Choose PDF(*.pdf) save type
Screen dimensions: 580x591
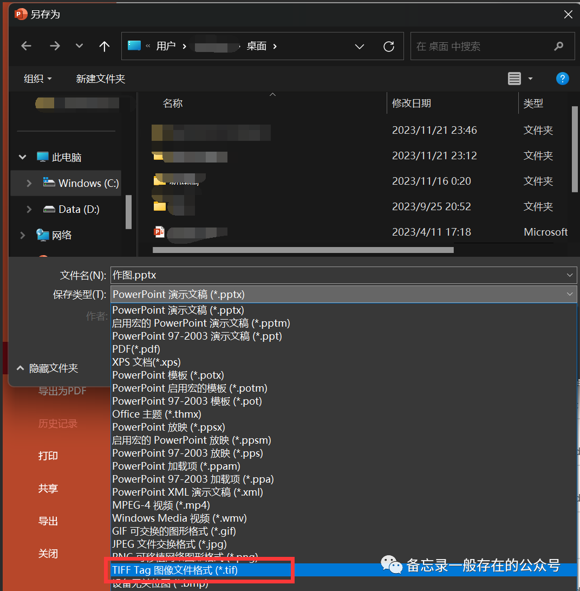pyautogui.click(x=344, y=349)
